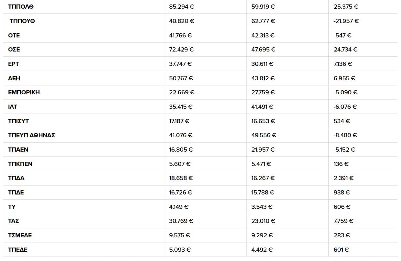Select the 72.429 € value for ΟΣΕ
The width and height of the screenshot is (401, 261).
tap(182, 50)
